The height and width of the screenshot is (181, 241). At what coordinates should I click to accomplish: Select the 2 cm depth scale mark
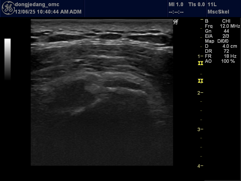point(200,93)
